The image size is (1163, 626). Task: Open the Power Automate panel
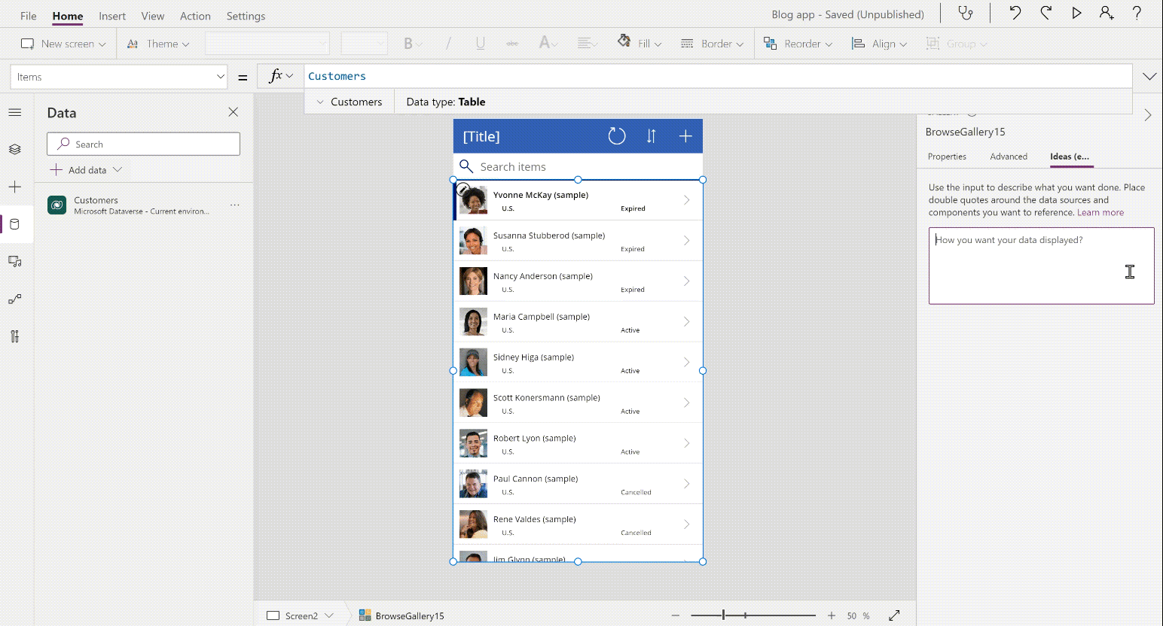(x=15, y=299)
